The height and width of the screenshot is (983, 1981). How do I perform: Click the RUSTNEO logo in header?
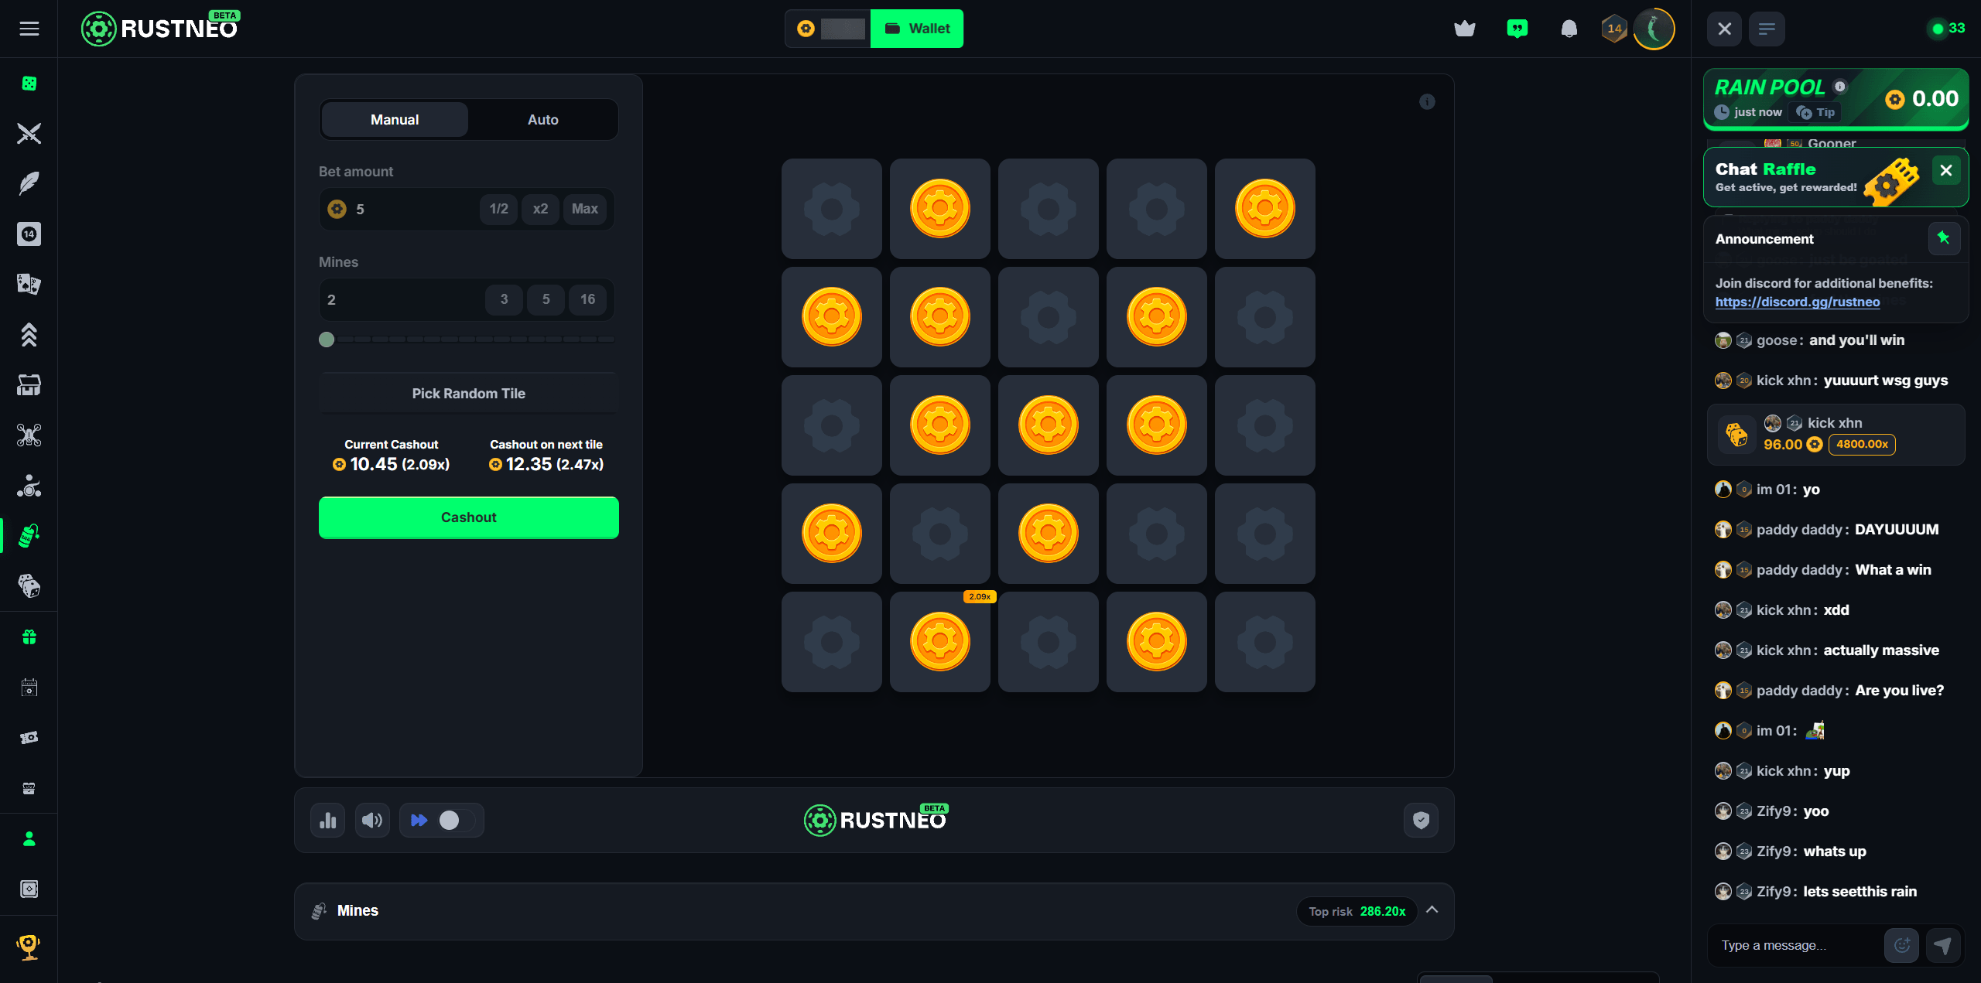click(x=161, y=29)
